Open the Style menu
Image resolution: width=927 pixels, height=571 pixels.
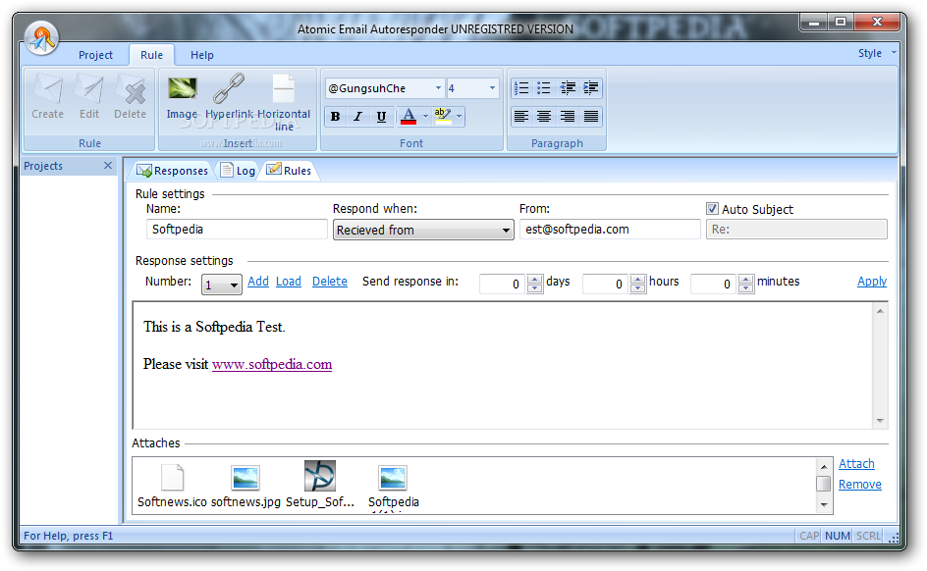(877, 53)
